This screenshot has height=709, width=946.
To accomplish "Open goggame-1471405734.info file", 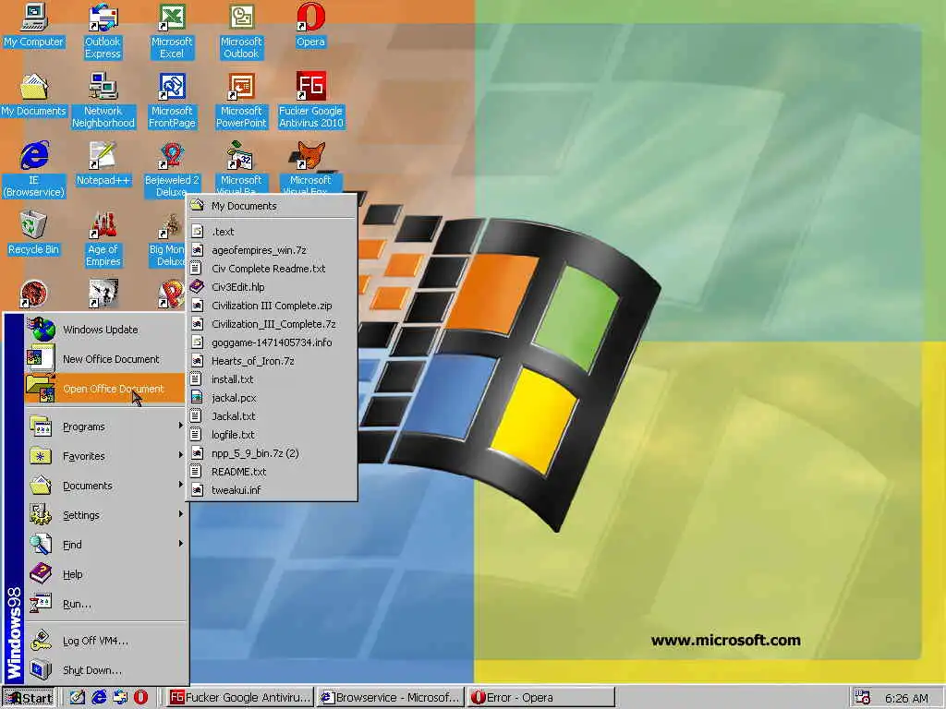I will tap(272, 342).
